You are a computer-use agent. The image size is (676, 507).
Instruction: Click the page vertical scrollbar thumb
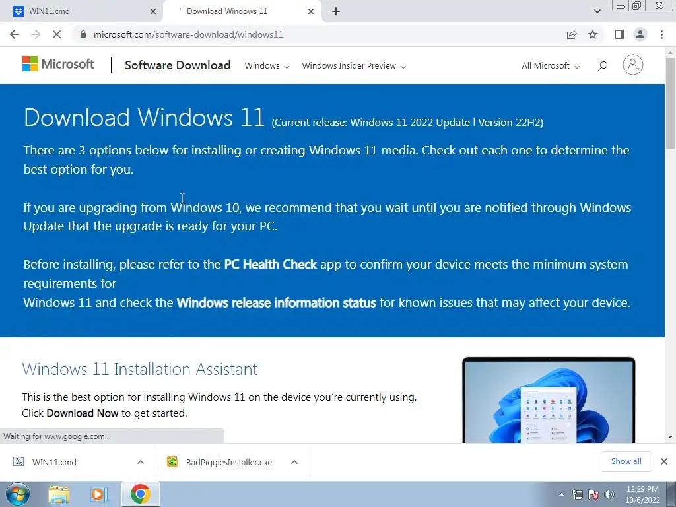(671, 104)
